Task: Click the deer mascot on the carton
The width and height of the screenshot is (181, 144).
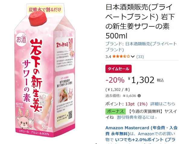Action: click(24, 120)
